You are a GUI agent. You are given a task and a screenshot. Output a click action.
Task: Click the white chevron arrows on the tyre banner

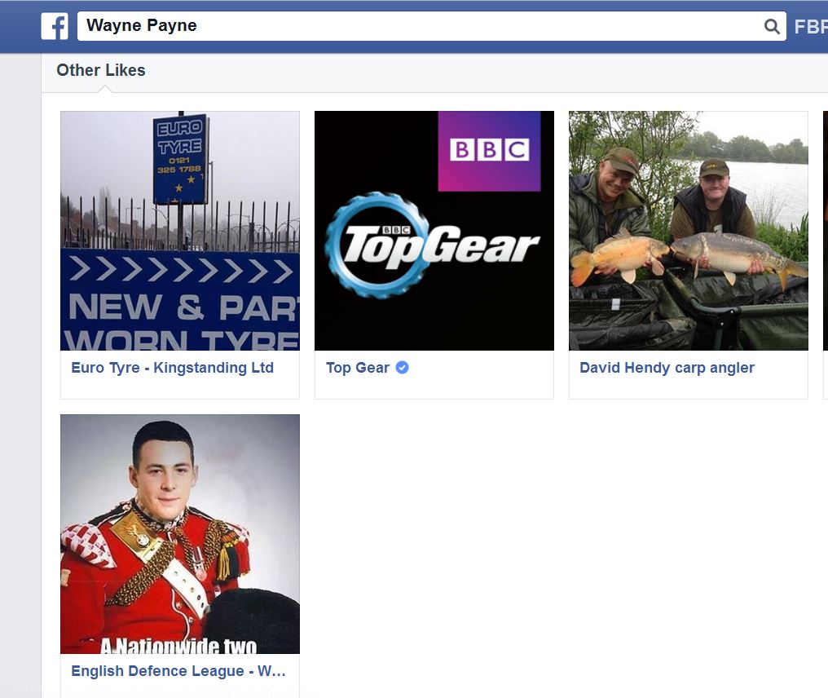[179, 269]
